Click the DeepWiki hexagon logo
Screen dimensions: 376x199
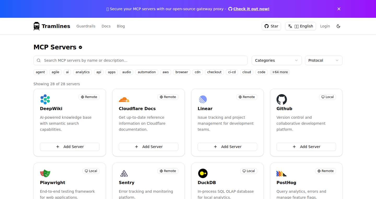pos(45,99)
